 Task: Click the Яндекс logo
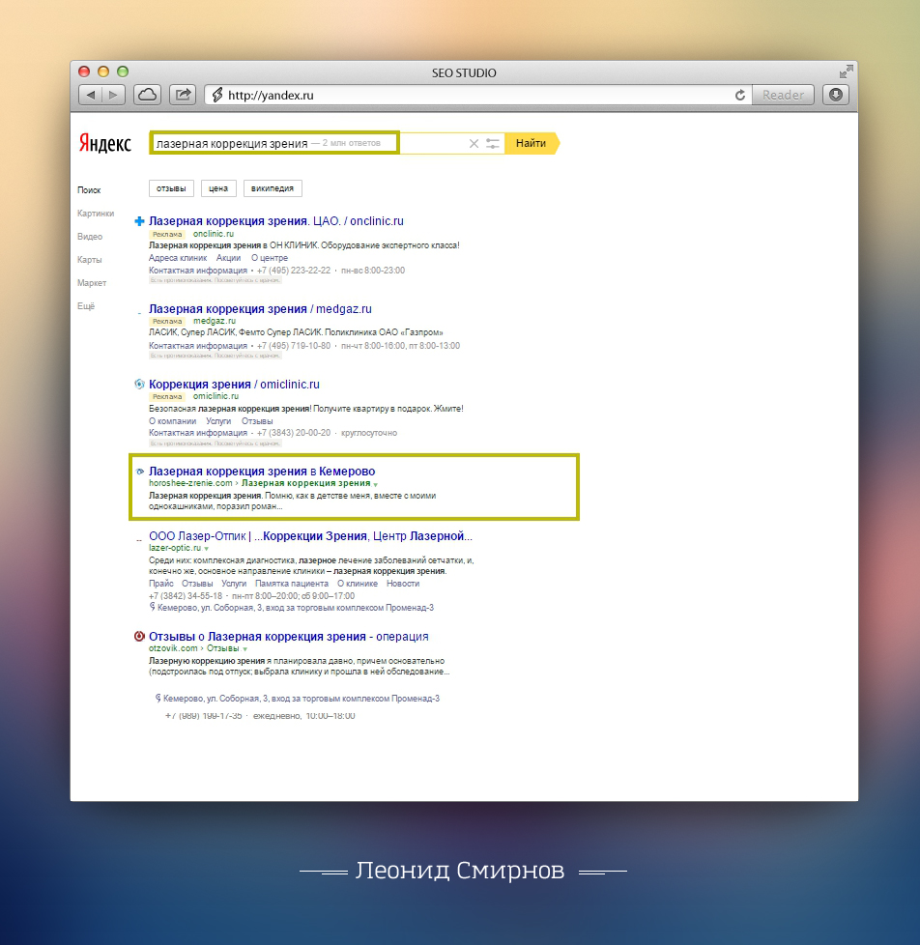click(x=105, y=143)
